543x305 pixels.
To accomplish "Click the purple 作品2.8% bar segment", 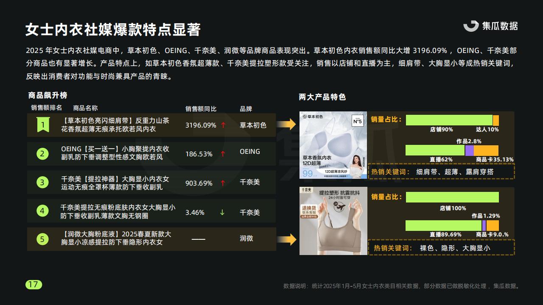I will 469,150.
